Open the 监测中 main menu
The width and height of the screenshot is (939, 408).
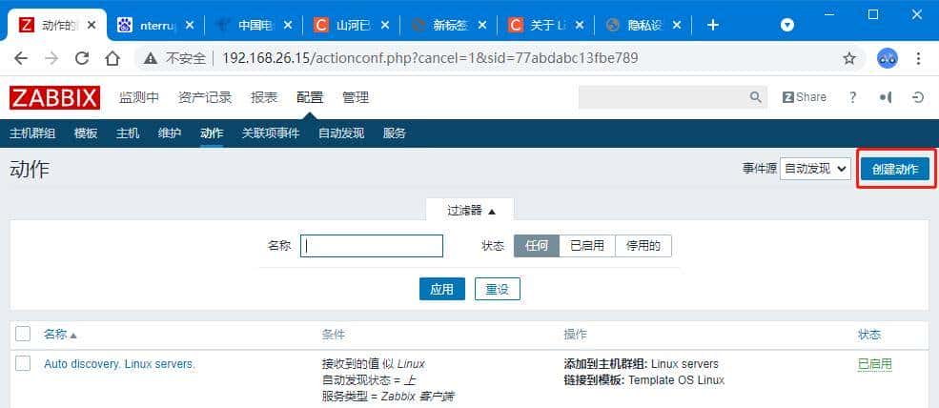click(139, 97)
